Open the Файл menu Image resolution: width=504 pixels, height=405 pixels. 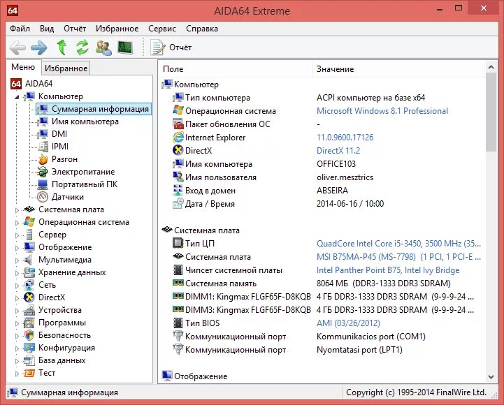pos(20,29)
